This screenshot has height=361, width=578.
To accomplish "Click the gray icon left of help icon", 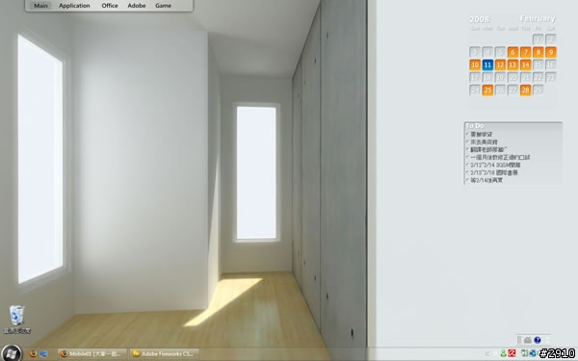I will tap(528, 340).
